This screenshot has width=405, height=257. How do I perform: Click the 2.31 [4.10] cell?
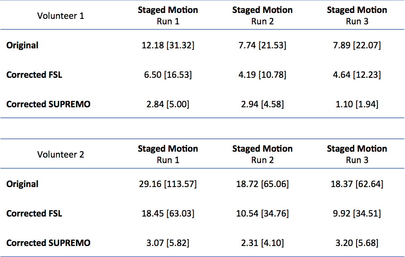point(263,243)
